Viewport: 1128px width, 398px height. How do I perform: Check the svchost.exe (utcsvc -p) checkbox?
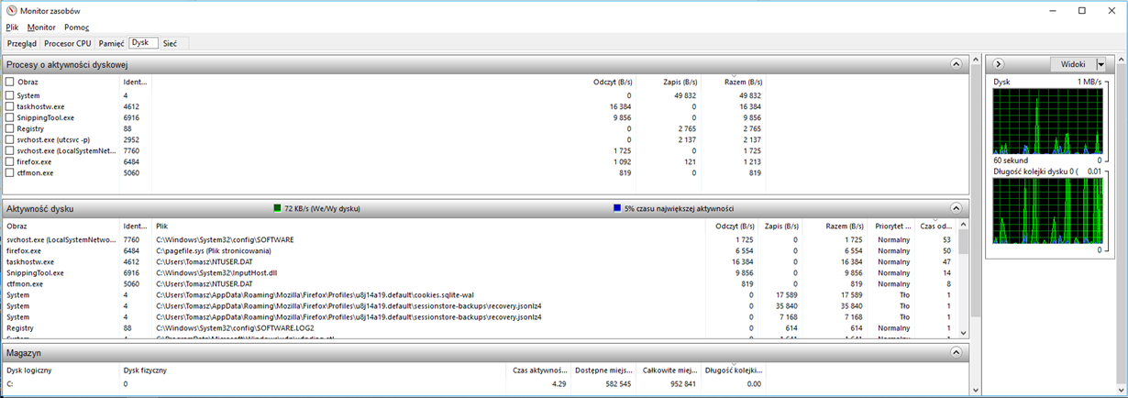pos(10,139)
